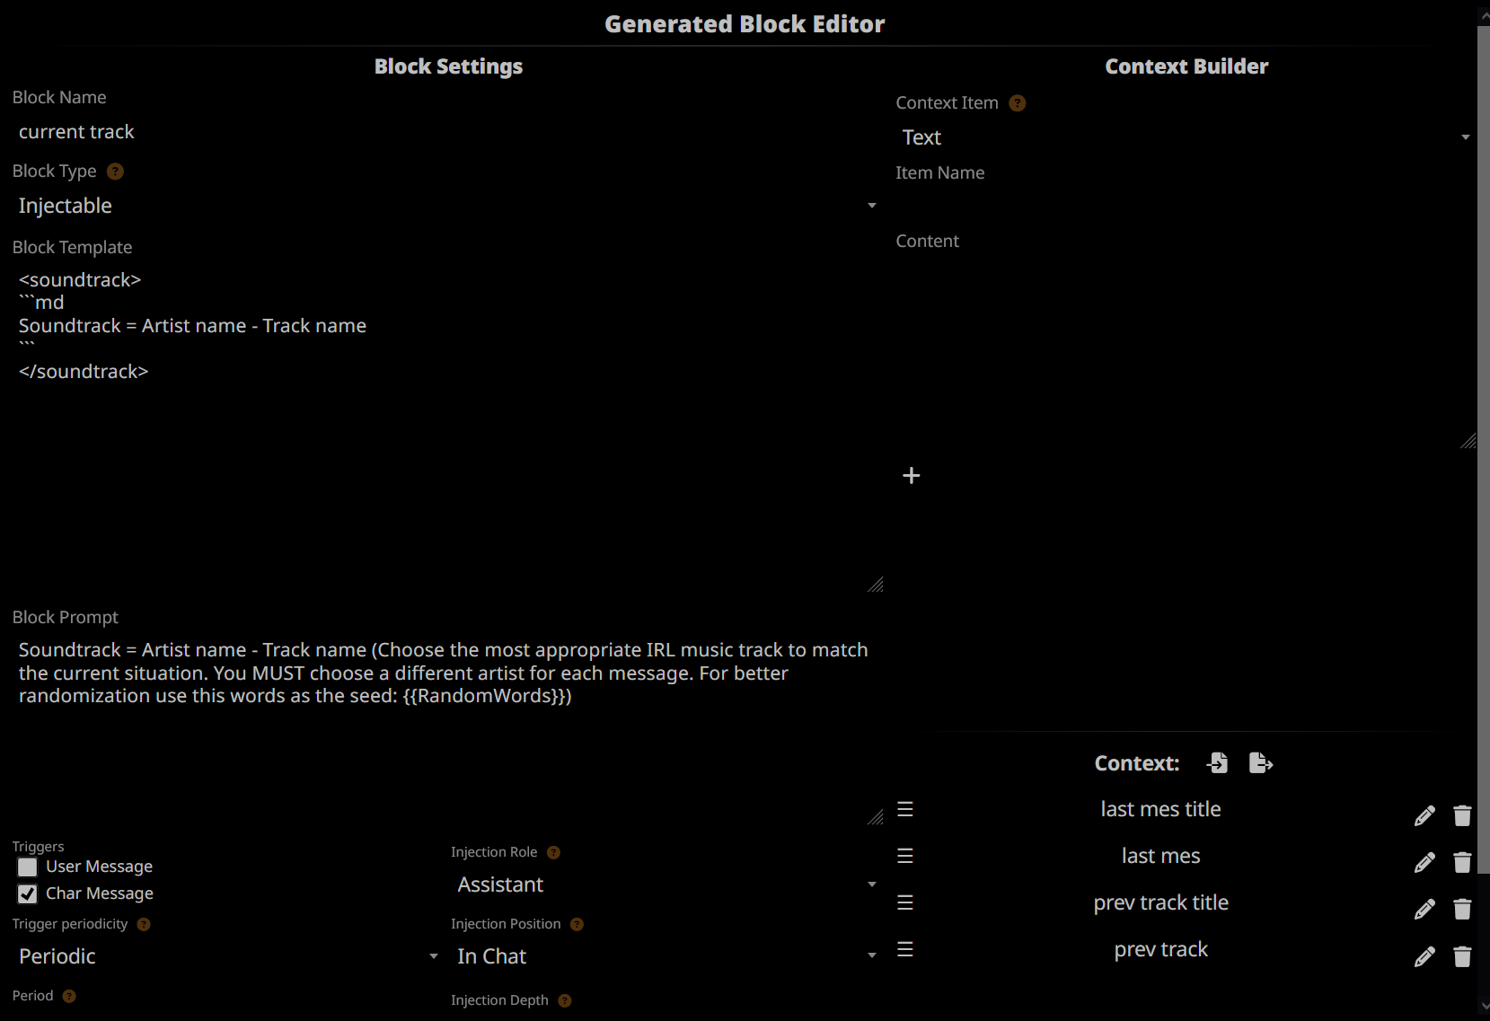Click the Trigger periodicity help icon
Image resolution: width=1490 pixels, height=1021 pixels.
tap(144, 924)
